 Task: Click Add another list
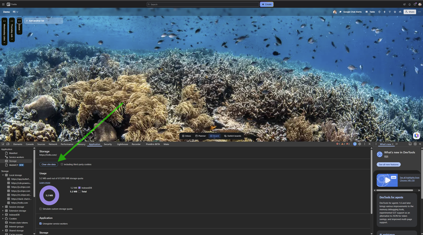click(x=43, y=21)
